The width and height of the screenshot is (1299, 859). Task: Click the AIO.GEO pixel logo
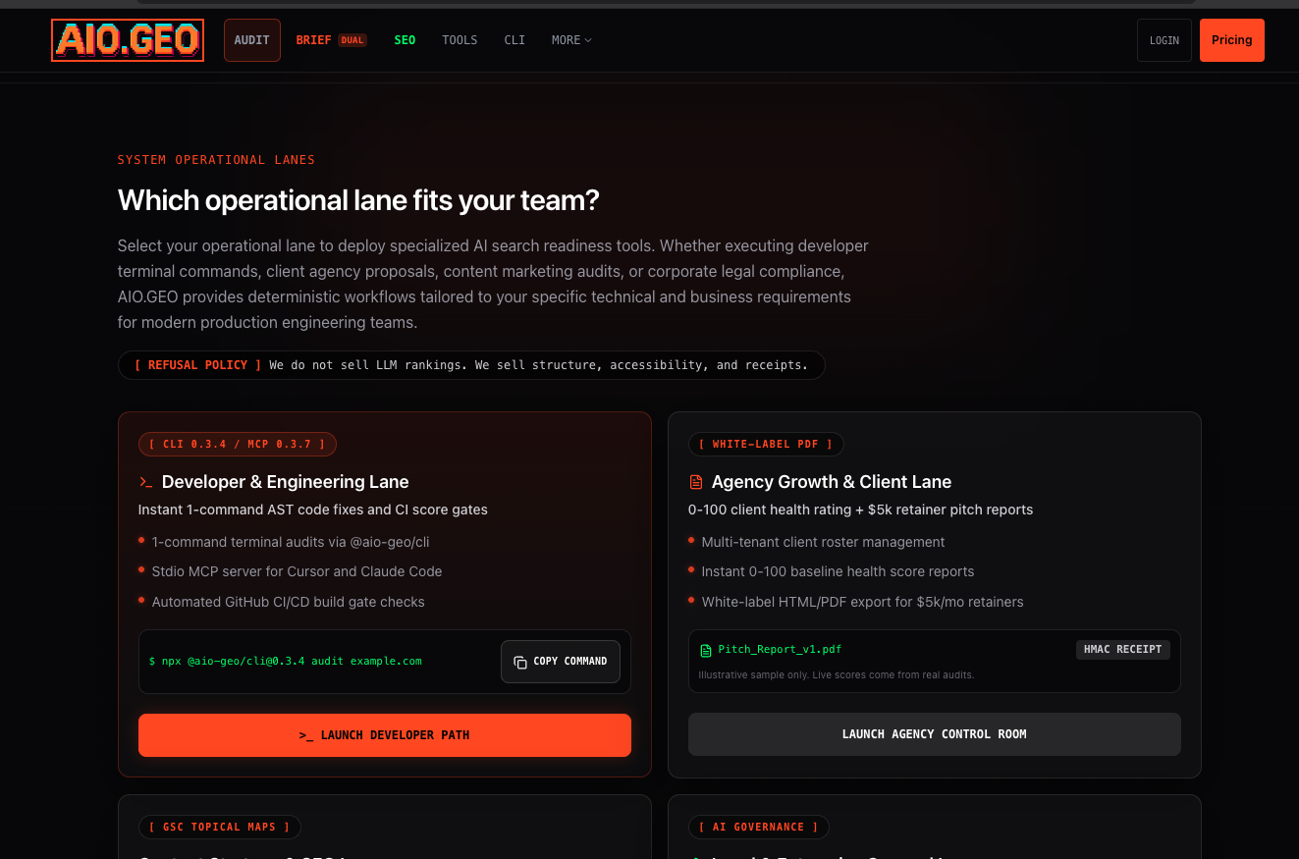click(128, 40)
